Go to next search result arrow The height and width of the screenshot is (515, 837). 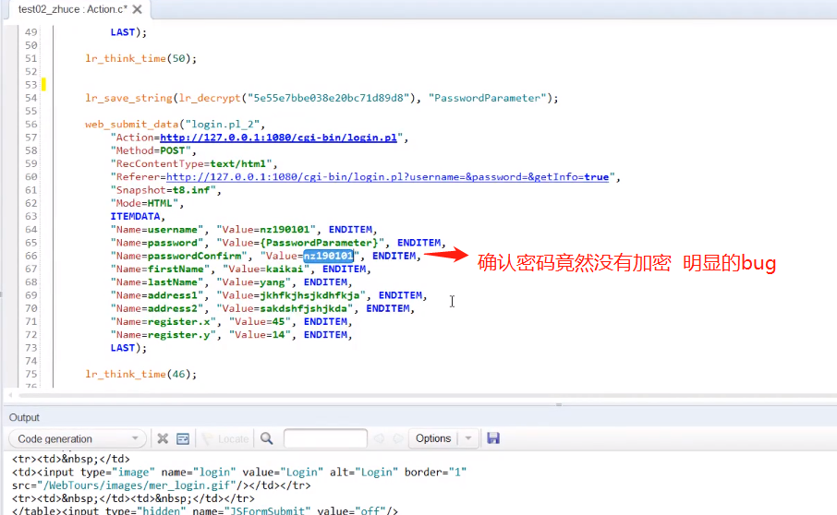[398, 438]
